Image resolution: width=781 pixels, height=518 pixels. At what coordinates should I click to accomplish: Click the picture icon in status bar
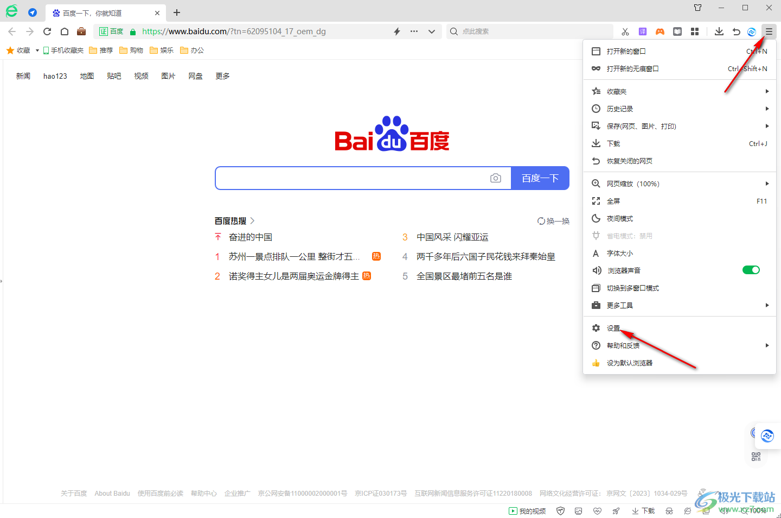point(579,511)
